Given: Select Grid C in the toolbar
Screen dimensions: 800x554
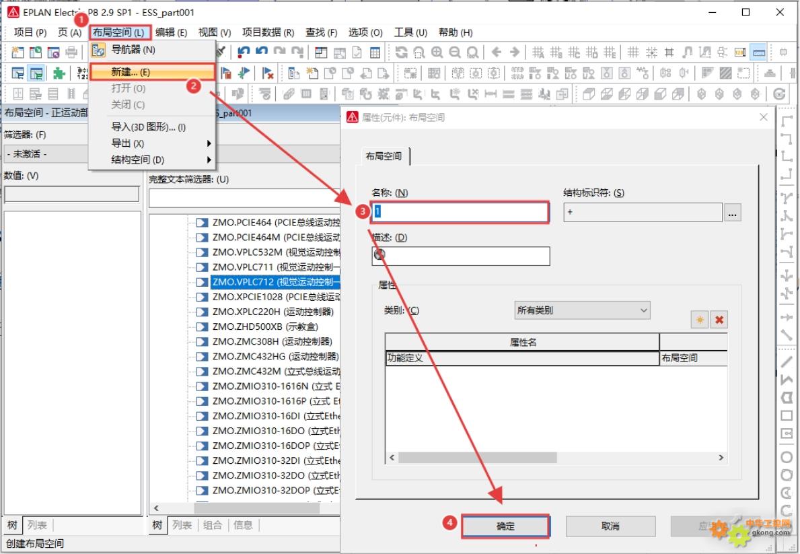Looking at the screenshot, I should [574, 52].
